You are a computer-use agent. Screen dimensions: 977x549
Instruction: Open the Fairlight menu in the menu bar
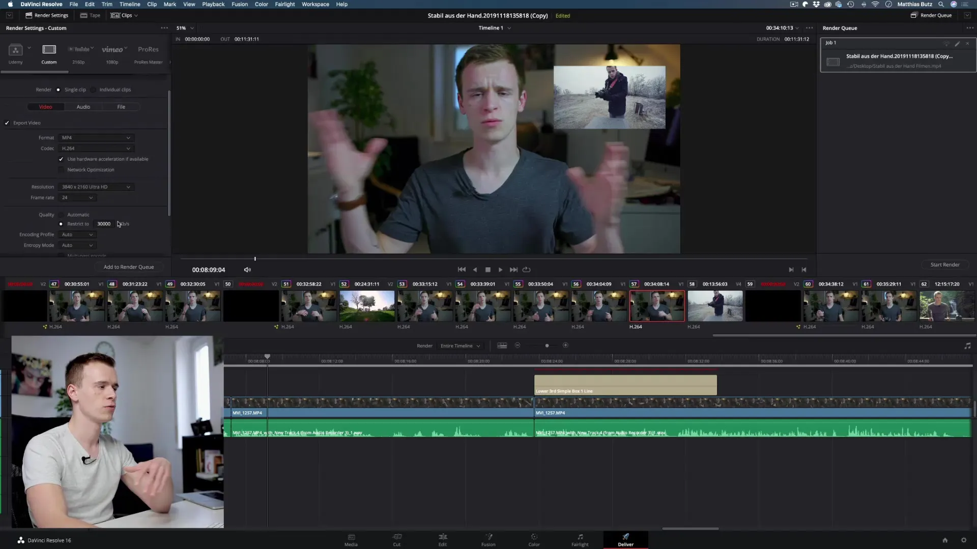coord(284,4)
